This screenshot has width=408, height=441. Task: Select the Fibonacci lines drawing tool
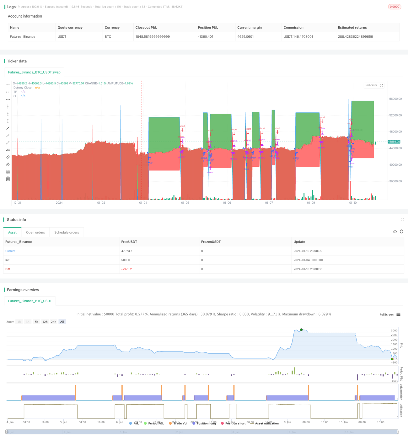pyautogui.click(x=8, y=171)
